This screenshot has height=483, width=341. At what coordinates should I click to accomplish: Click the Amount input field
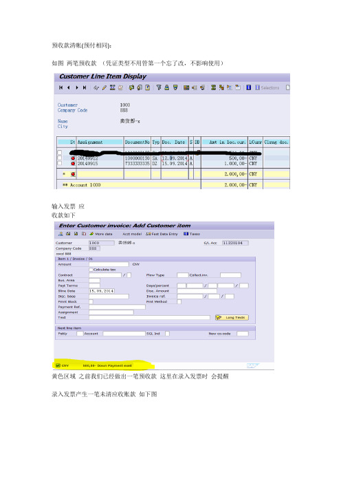tap(109, 264)
